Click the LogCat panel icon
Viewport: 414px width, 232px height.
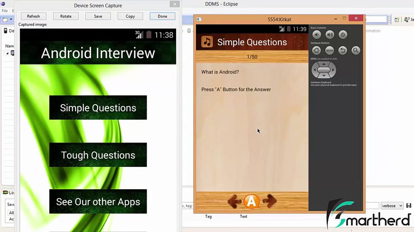click(5, 192)
